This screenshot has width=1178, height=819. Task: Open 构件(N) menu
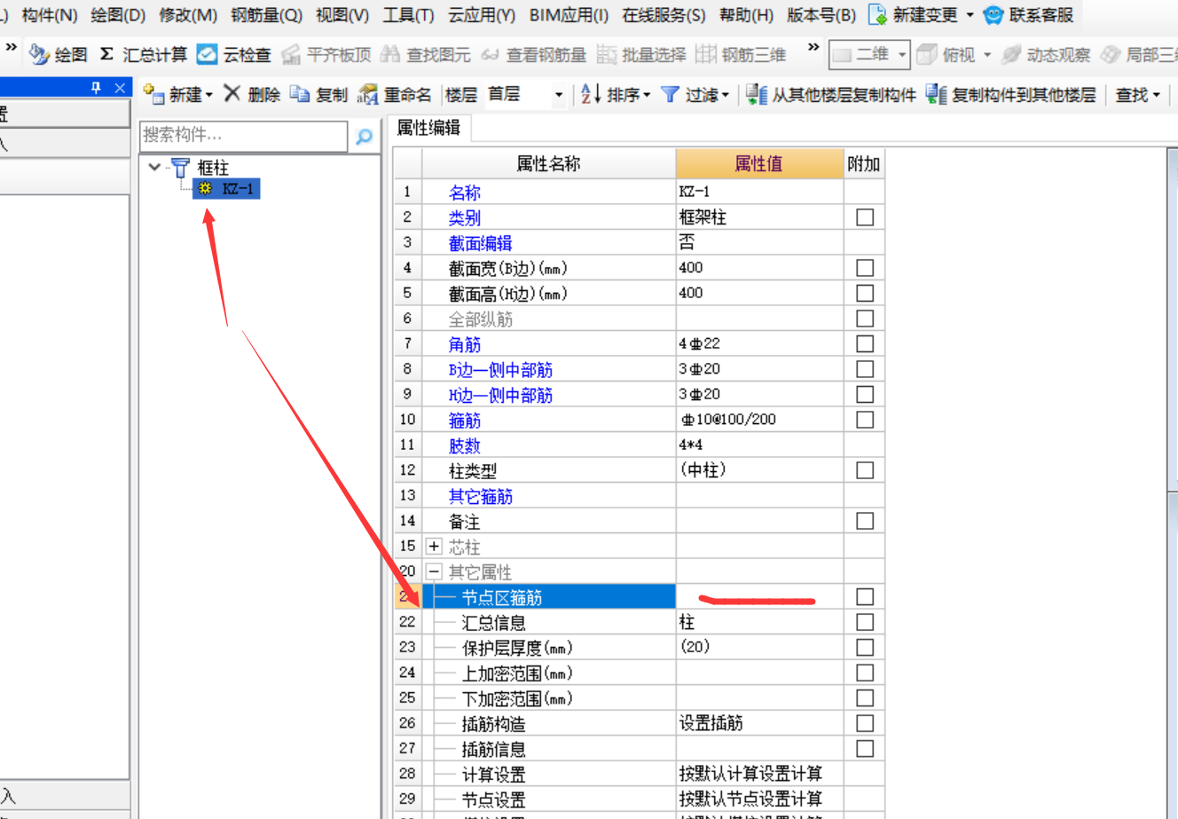pos(50,15)
